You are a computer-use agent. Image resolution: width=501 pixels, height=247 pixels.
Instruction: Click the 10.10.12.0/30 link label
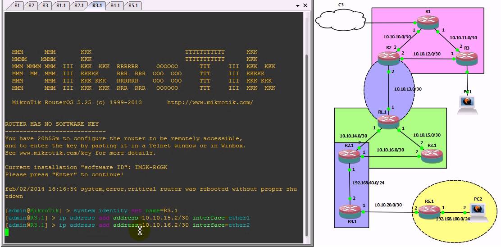427,53
